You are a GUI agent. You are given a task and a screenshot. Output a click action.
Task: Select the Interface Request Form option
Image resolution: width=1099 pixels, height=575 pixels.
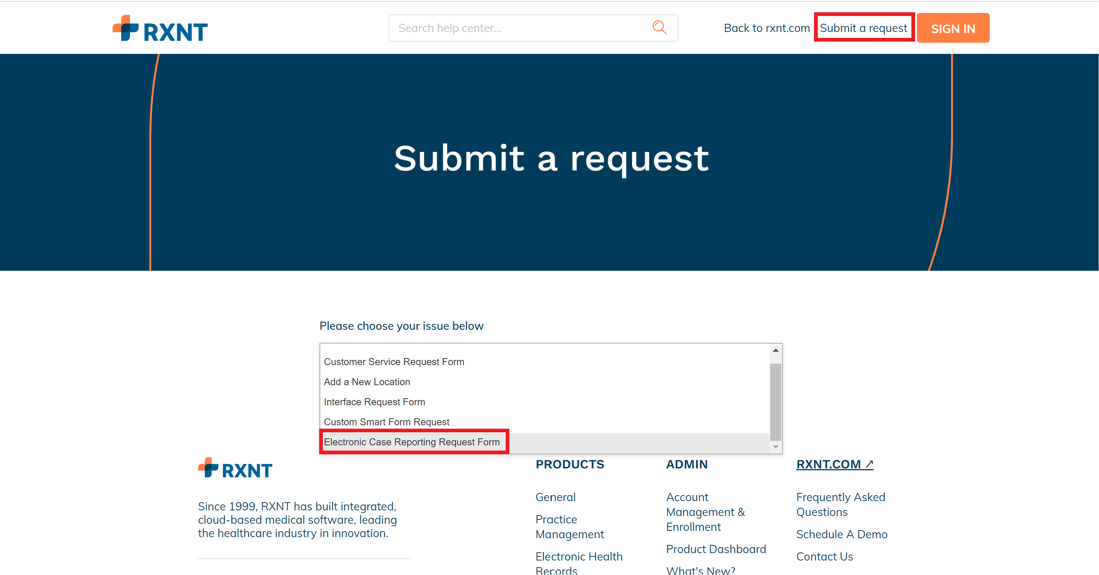pyautogui.click(x=374, y=402)
